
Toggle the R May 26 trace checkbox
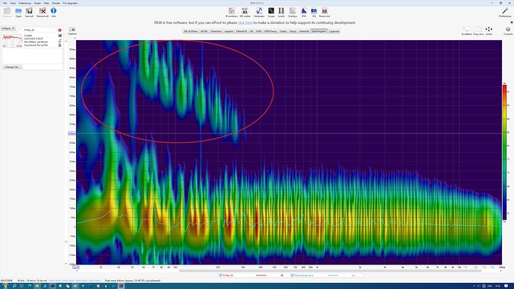pyautogui.click(x=220, y=276)
